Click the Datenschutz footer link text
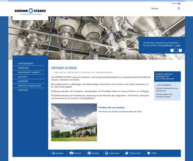Viewport: 193px width, 161px height. coord(135,153)
